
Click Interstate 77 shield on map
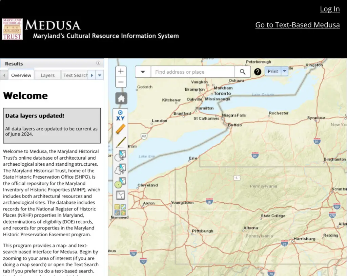[x=143, y=261]
